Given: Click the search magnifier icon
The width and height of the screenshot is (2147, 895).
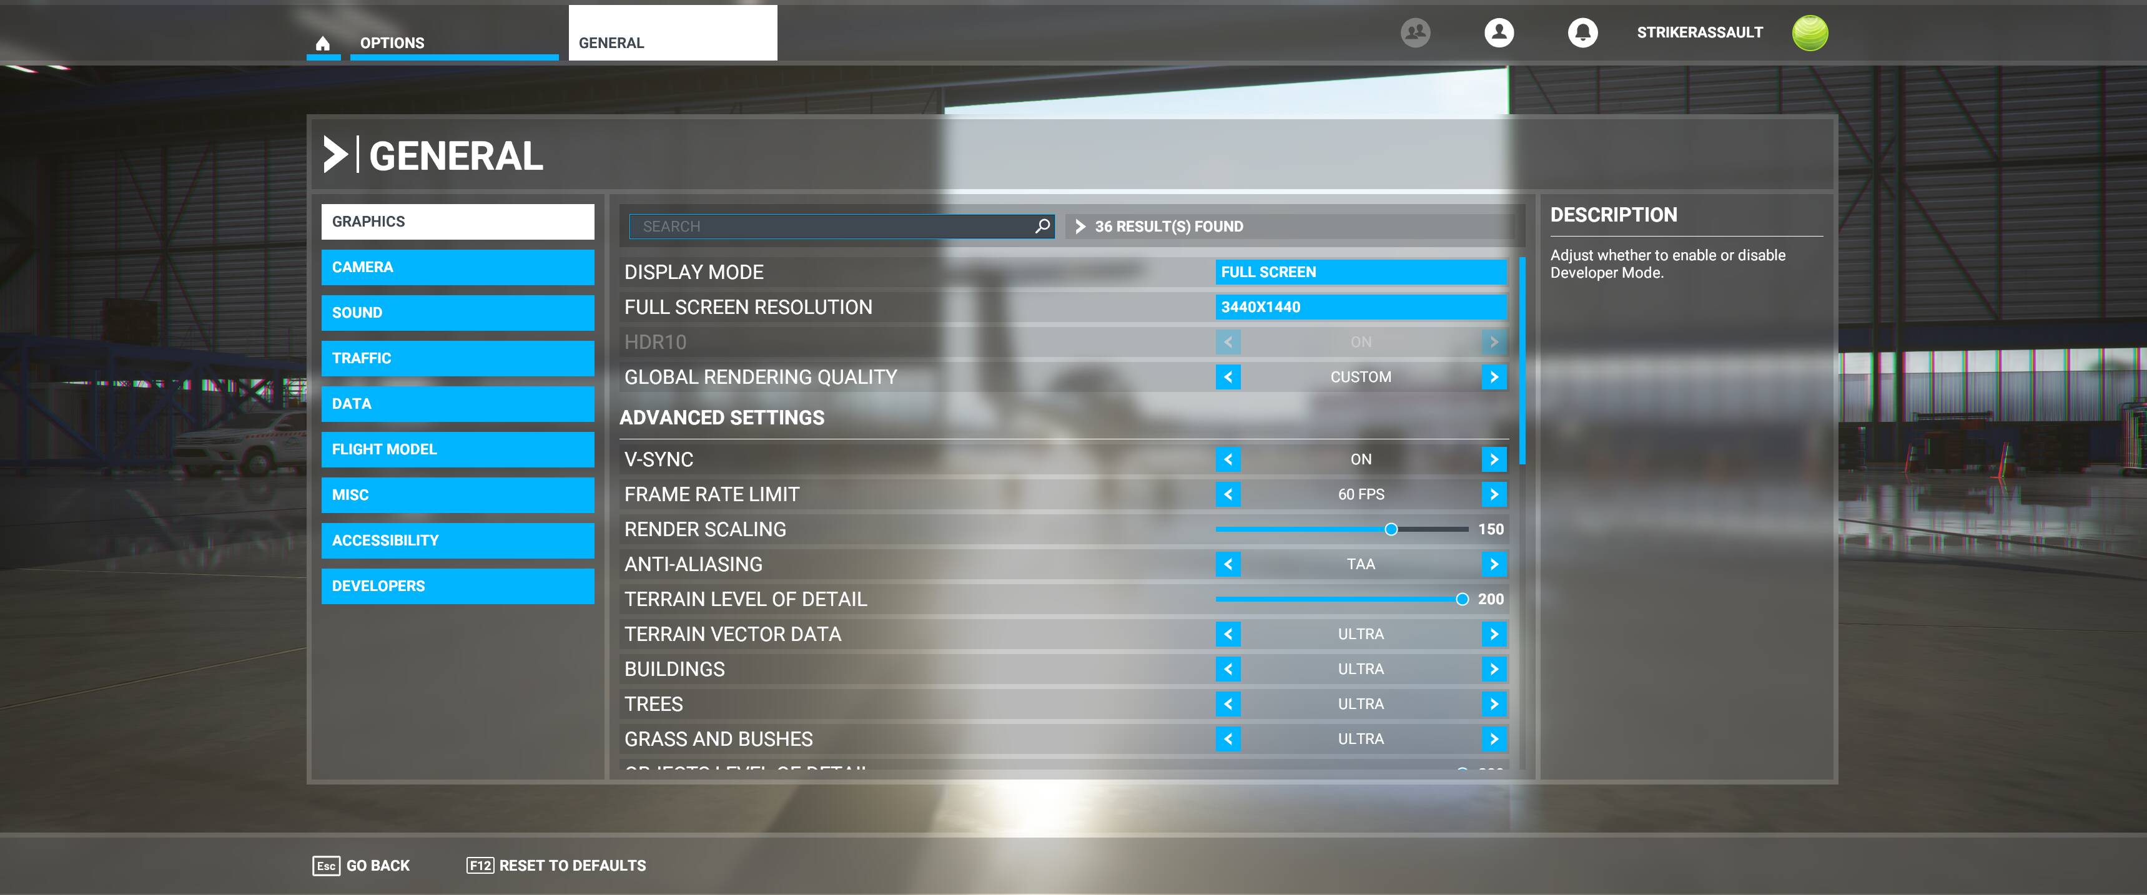Looking at the screenshot, I should tap(1042, 226).
